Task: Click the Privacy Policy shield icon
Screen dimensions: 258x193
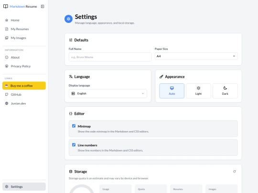Action: point(7,66)
